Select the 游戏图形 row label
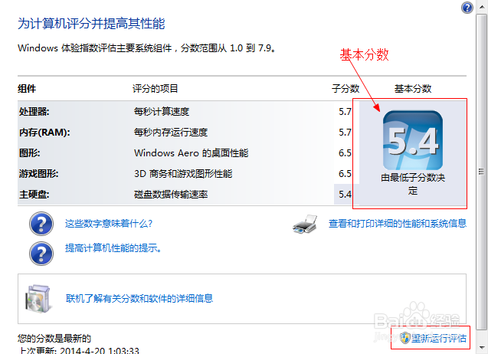 tap(38, 174)
